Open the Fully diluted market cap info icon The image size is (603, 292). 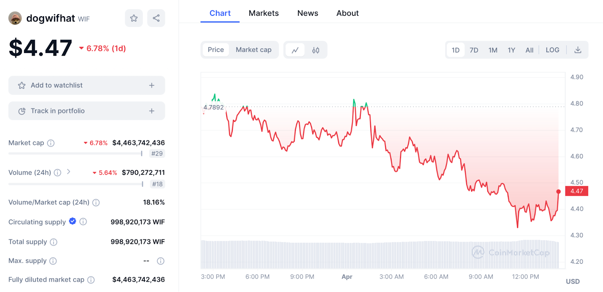pos(91,280)
